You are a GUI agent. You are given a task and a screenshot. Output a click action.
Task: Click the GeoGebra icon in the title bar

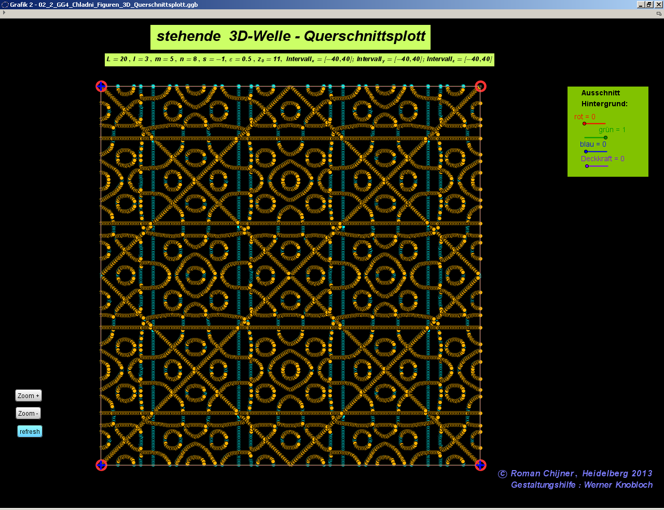(5, 4)
